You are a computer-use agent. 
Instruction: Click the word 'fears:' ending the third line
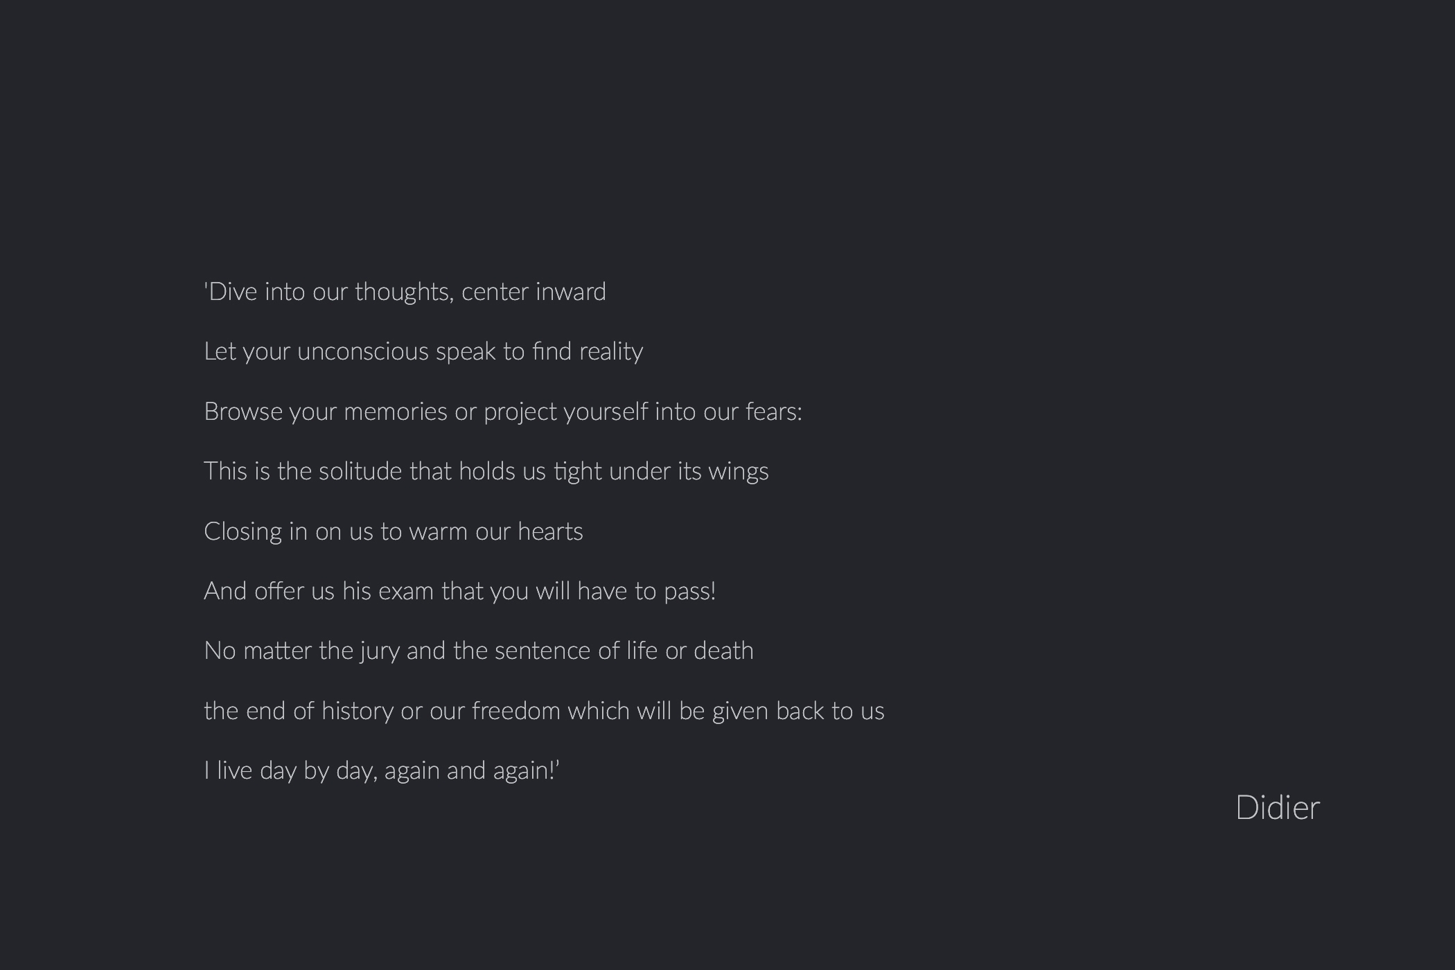point(773,412)
